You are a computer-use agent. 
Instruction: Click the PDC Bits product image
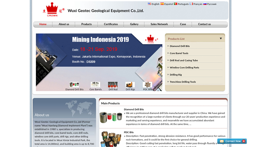pyautogui.click(x=111, y=139)
